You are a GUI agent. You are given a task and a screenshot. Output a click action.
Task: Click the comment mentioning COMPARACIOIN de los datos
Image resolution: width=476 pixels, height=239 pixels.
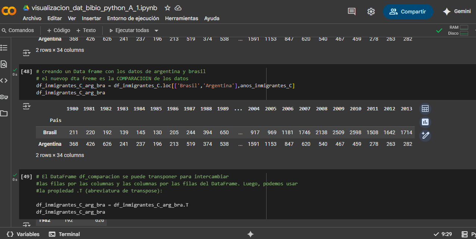pos(112,79)
